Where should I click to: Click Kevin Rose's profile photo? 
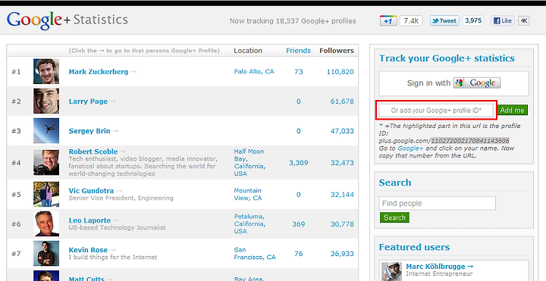pyautogui.click(x=46, y=254)
